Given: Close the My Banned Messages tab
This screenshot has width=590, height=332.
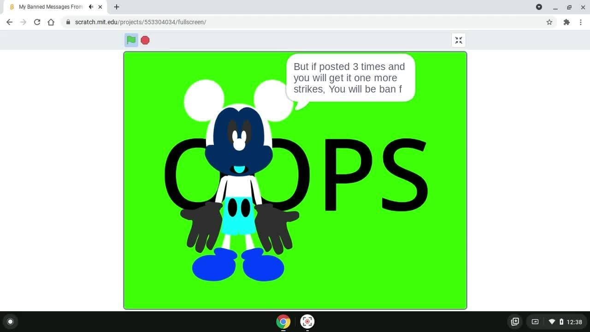Looking at the screenshot, I should pos(100,7).
